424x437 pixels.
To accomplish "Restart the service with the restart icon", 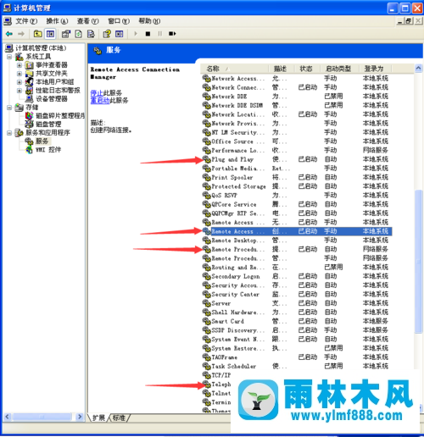I will tap(172, 34).
